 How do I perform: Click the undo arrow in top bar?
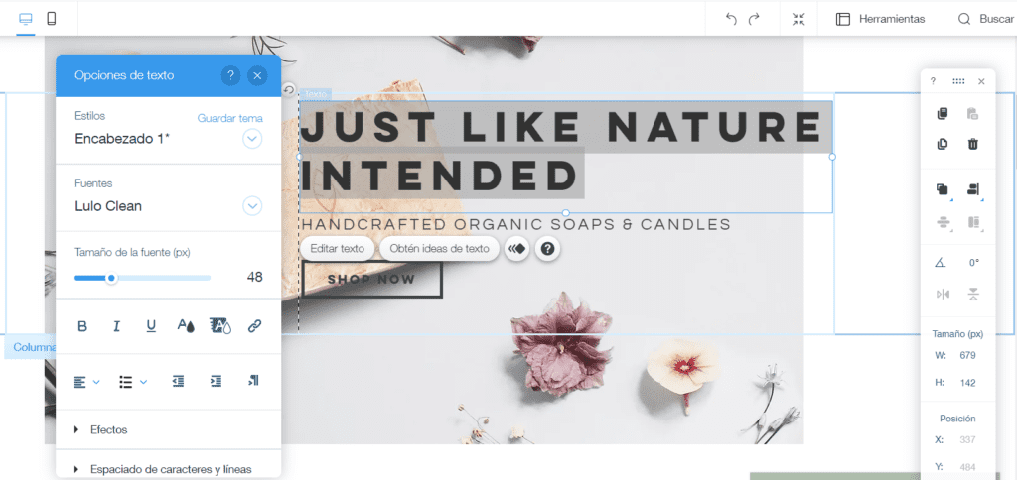[731, 19]
